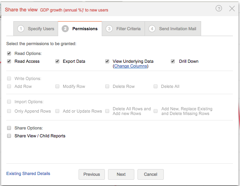The image size is (240, 186).
Task: Check Share View / Child Reports
Action: coord(9,136)
